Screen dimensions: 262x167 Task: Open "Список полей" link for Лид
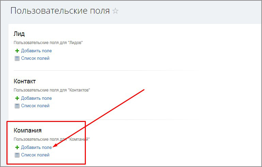coord(35,58)
